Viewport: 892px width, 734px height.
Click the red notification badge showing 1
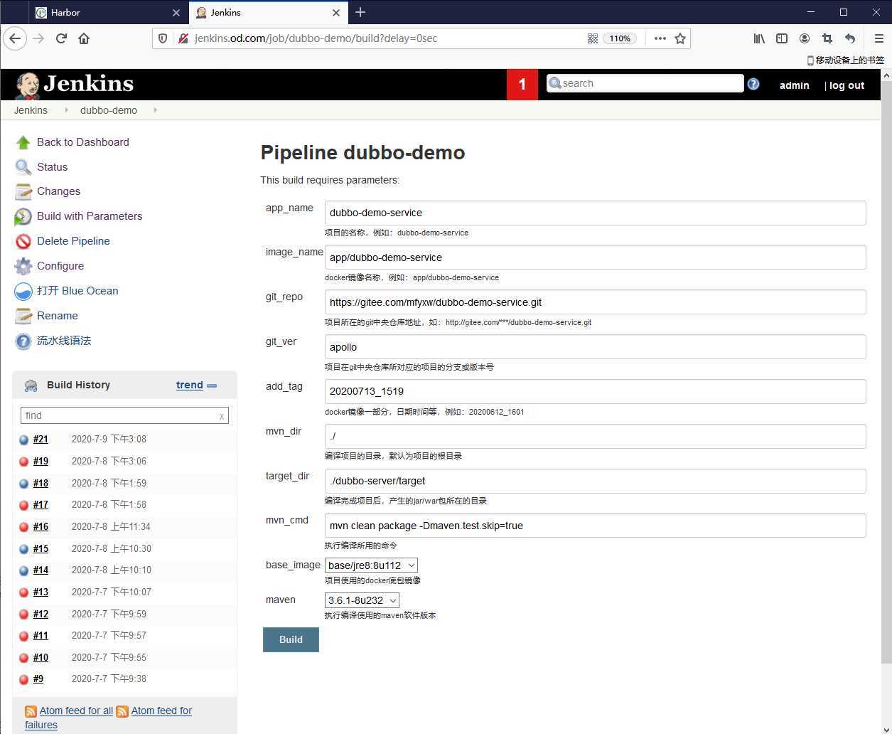click(x=522, y=85)
